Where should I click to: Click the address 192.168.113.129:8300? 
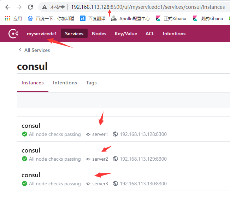click(x=143, y=159)
